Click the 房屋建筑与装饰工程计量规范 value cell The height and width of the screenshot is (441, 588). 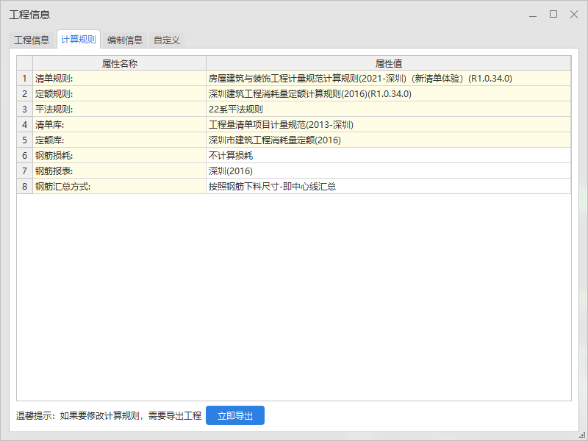click(389, 79)
